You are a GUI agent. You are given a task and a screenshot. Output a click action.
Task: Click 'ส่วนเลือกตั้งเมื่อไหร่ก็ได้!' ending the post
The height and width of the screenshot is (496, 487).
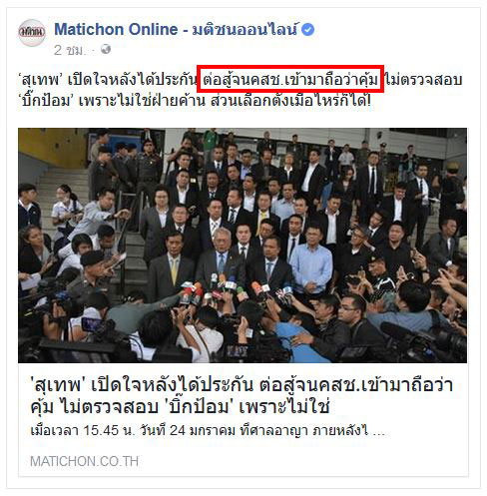coord(291,100)
